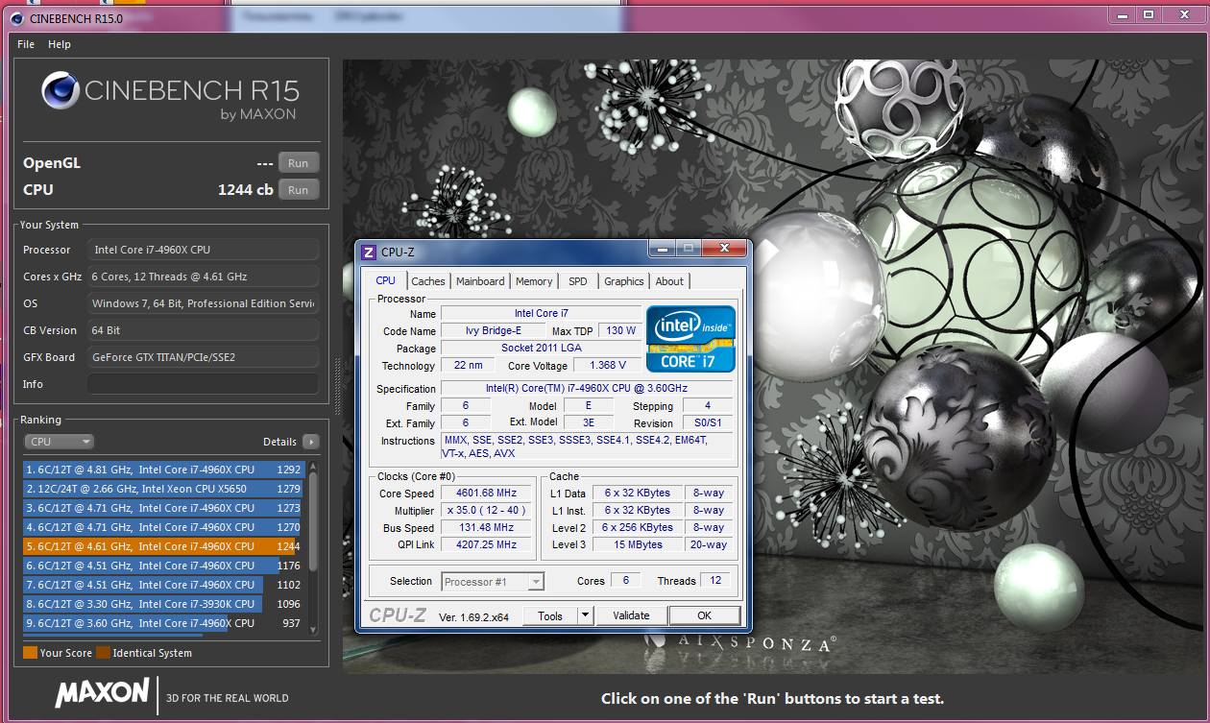
Task: Click the OK button in CPU-Z
Action: click(704, 615)
